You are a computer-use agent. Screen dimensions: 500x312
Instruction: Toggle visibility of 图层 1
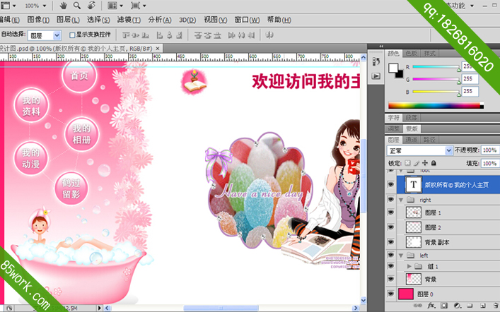click(390, 212)
